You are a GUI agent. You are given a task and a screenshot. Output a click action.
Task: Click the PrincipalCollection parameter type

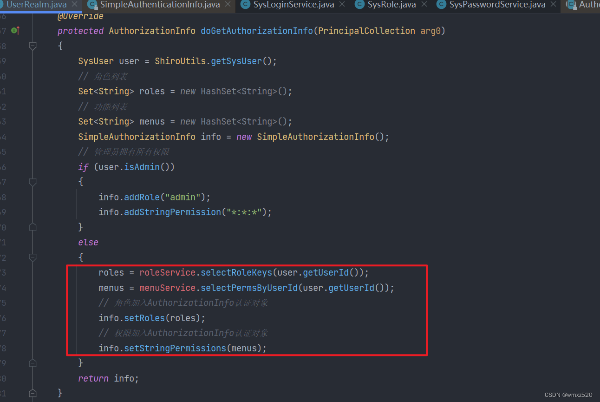tap(367, 31)
